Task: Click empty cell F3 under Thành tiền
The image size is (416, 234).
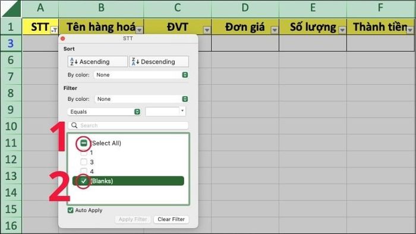Action: pos(380,43)
